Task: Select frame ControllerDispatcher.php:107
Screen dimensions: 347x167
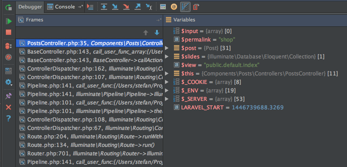Action: [89, 77]
